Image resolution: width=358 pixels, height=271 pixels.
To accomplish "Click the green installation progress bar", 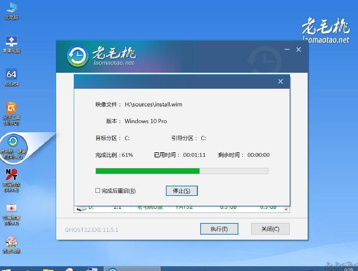I will click(182, 171).
